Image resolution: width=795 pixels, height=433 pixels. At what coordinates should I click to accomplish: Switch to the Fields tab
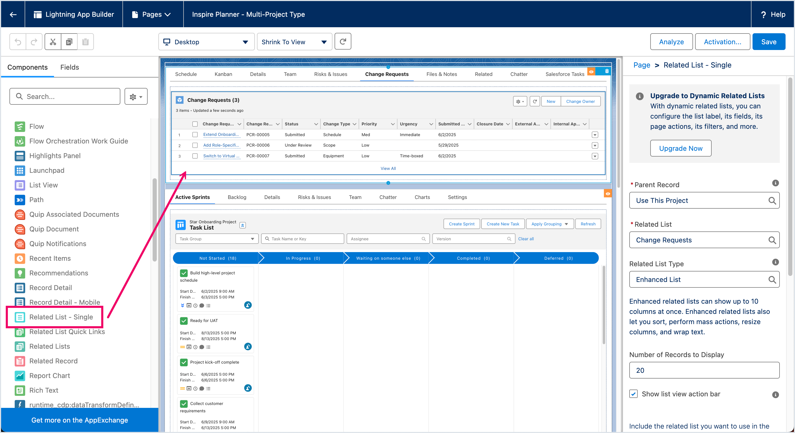(69, 67)
